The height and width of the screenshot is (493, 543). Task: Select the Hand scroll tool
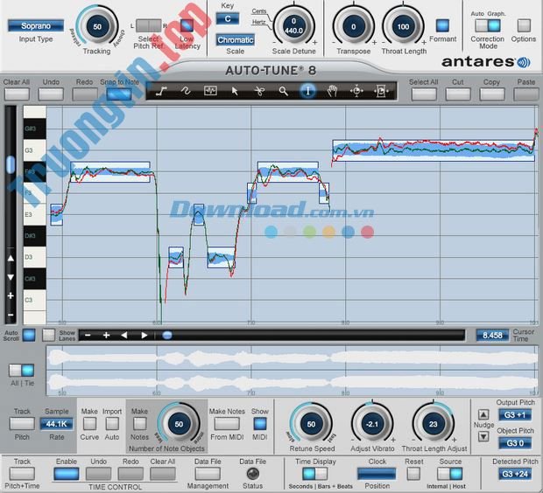[333, 90]
